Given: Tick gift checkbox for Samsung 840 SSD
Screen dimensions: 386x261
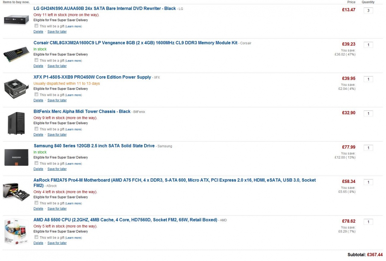Looking at the screenshot, I should pyautogui.click(x=36, y=163).
